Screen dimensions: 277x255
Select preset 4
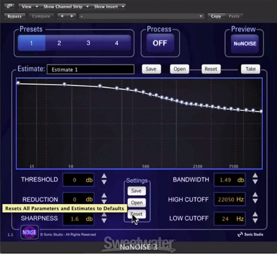point(117,43)
